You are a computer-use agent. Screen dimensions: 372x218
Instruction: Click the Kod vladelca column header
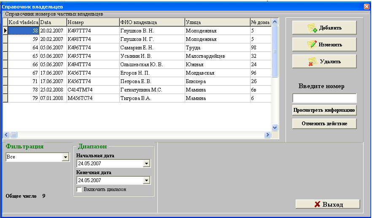point(24,22)
